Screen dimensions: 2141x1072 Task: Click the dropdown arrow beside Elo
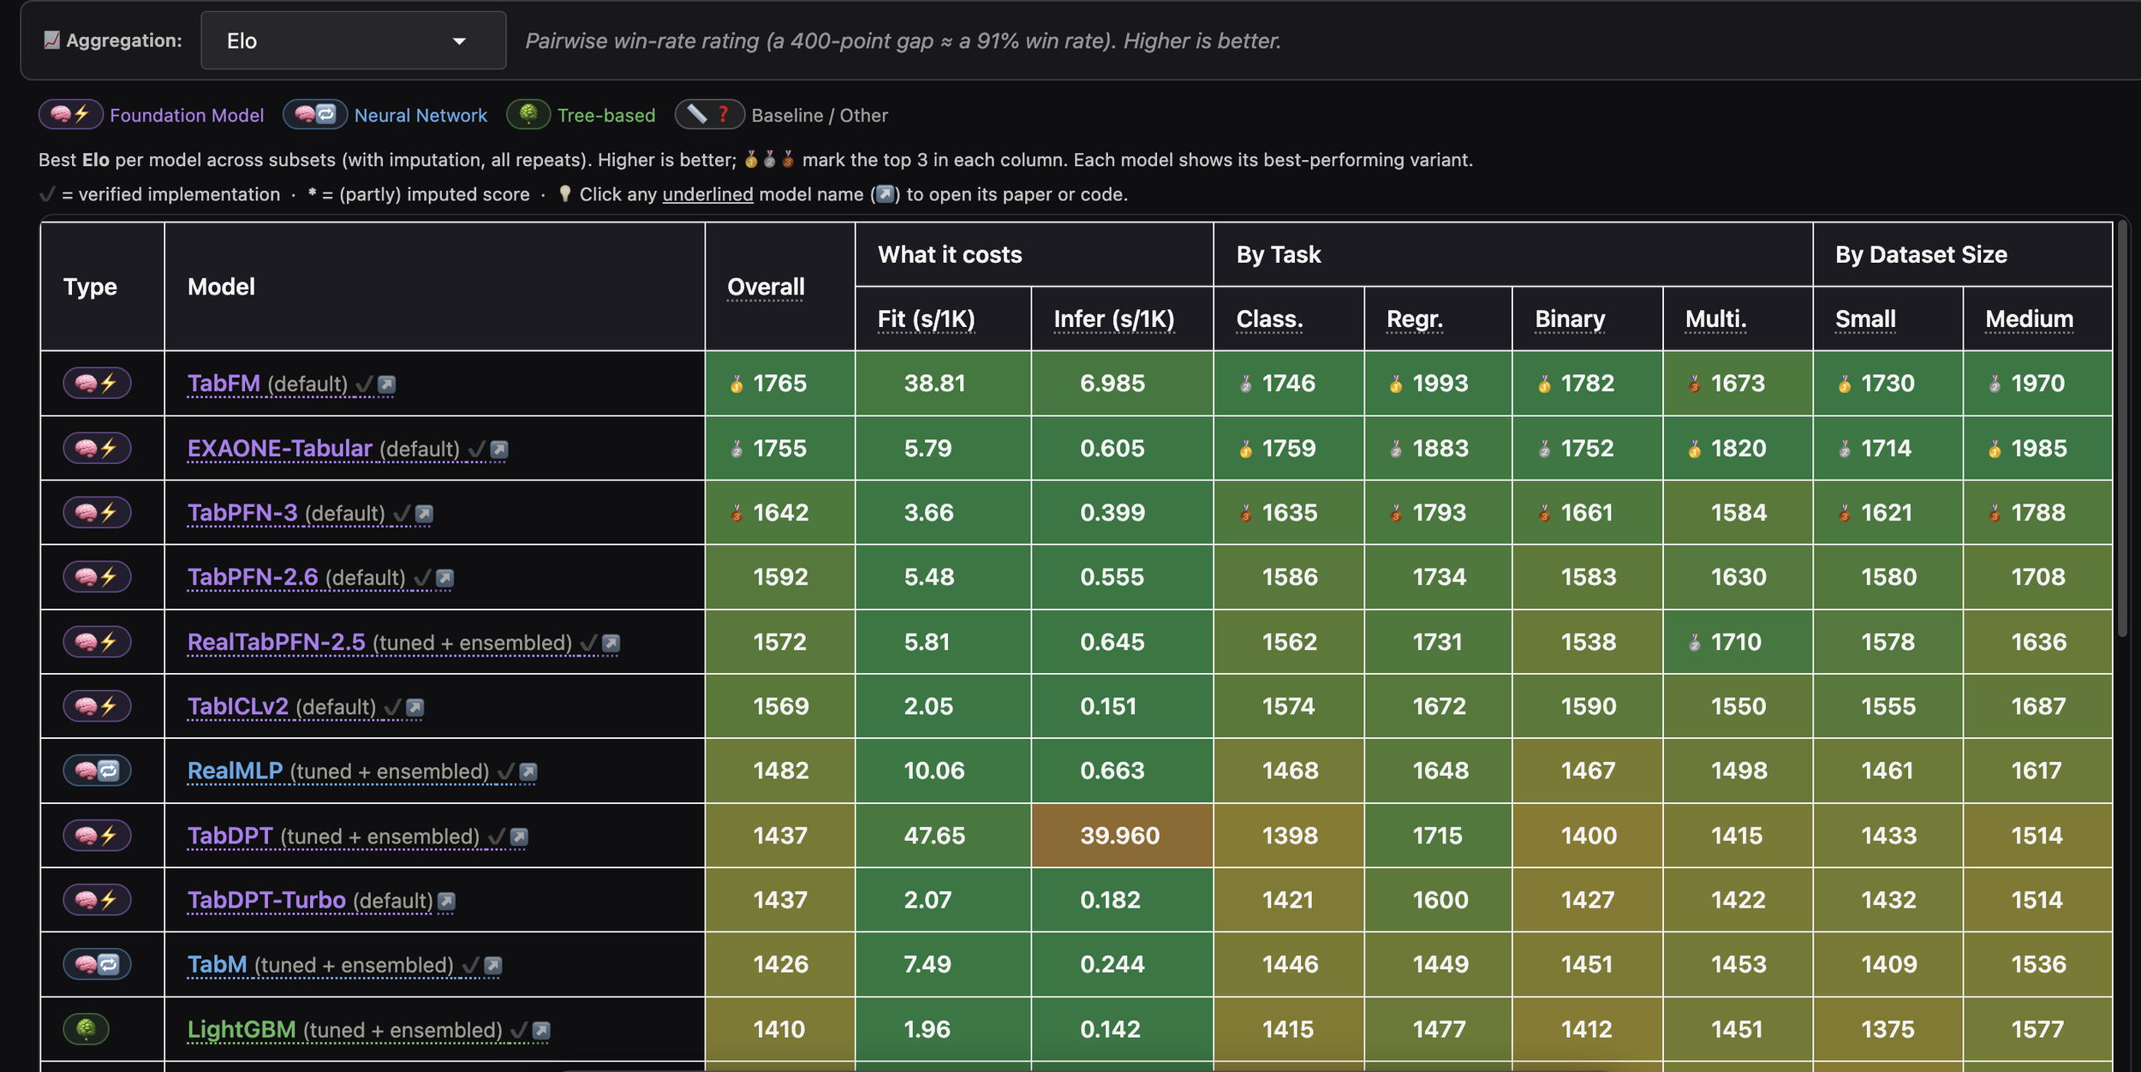tap(460, 41)
